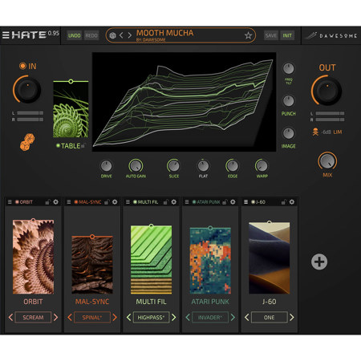This screenshot has width=361, height=361.
Task: Select previous ATARI PUNK mode before INVADER
Action: pyautogui.click(x=188, y=318)
